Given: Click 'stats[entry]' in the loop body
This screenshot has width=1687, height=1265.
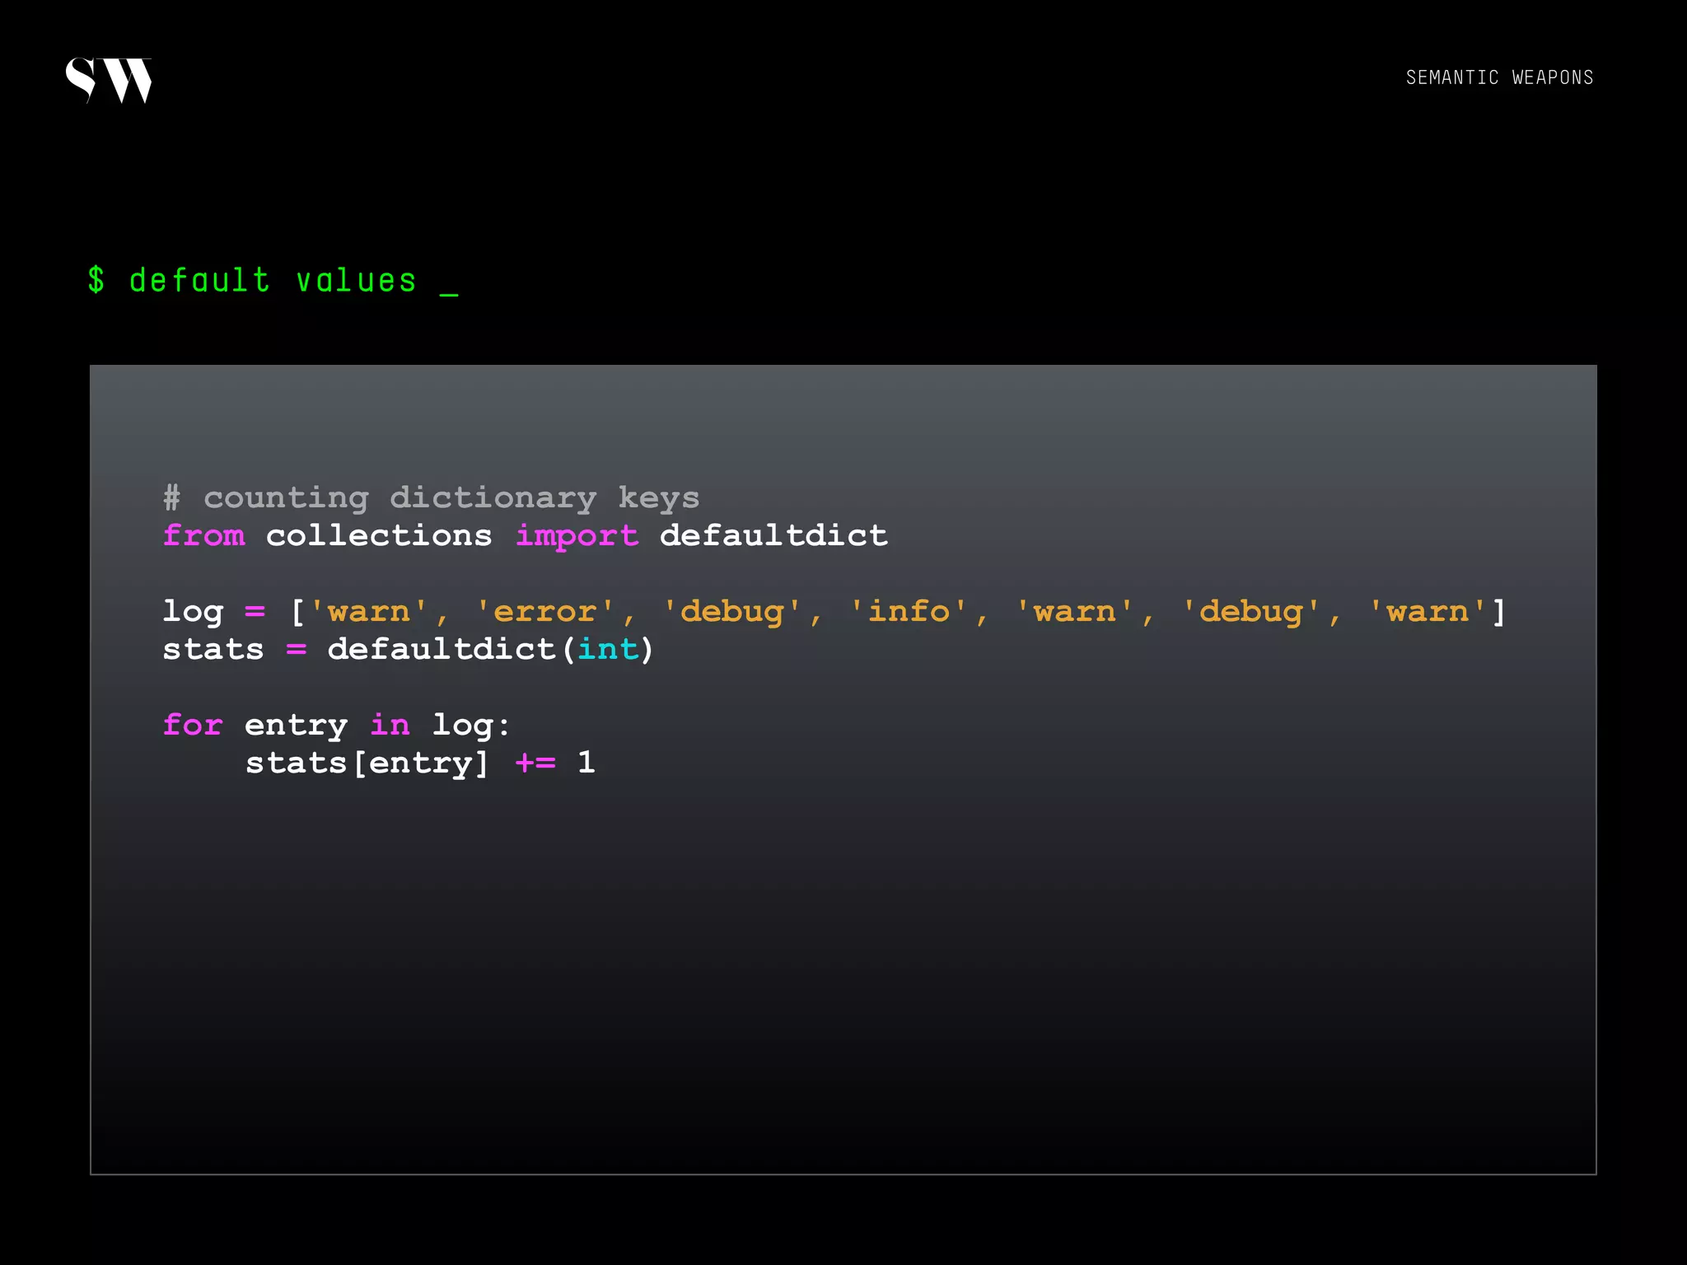Looking at the screenshot, I should 367,764.
